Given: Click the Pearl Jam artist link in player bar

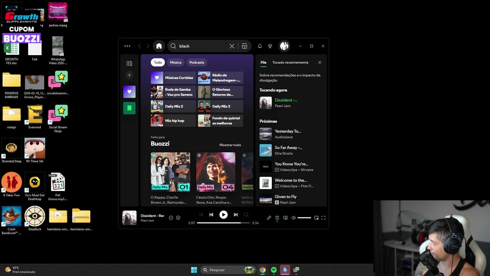Looking at the screenshot, I should 147,221.
